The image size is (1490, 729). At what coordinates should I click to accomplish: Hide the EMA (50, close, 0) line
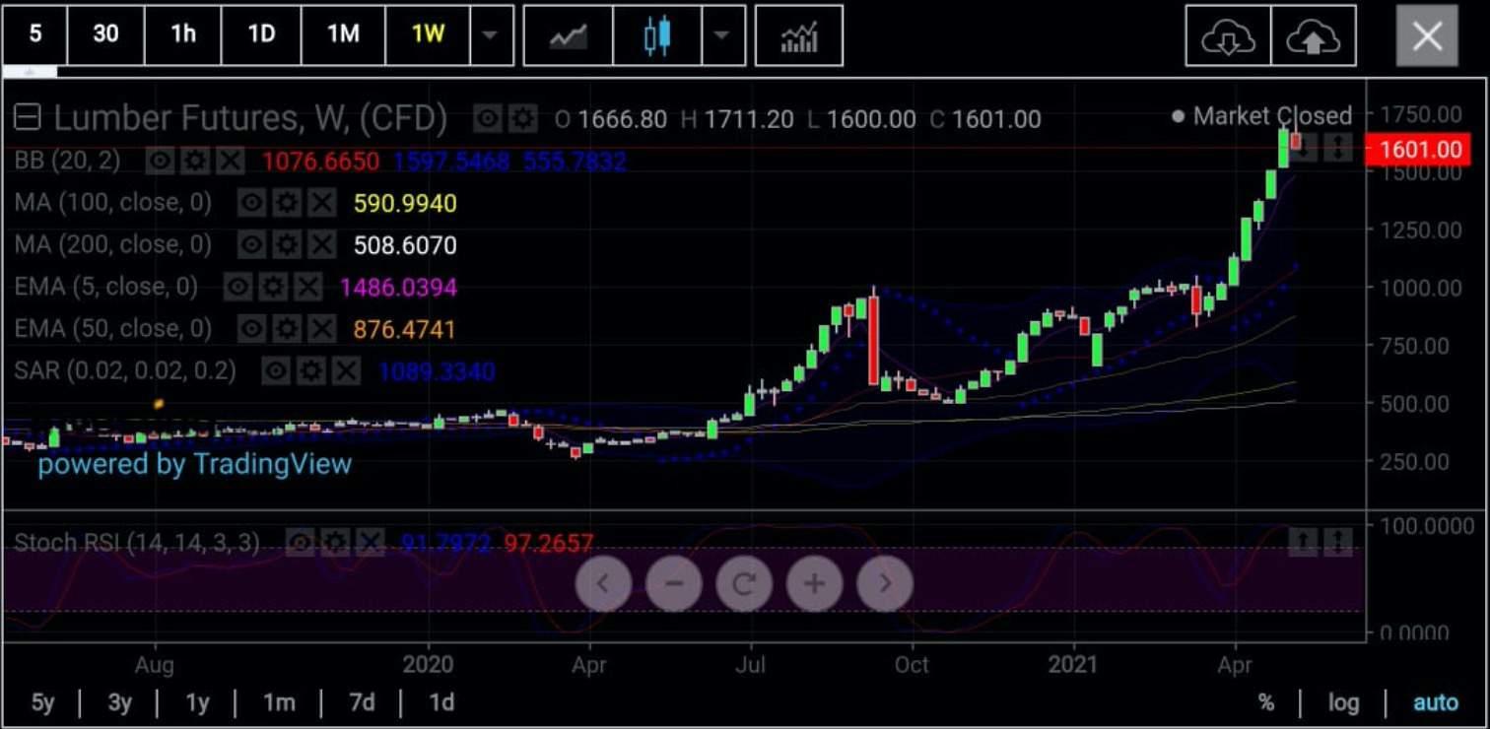(x=251, y=328)
